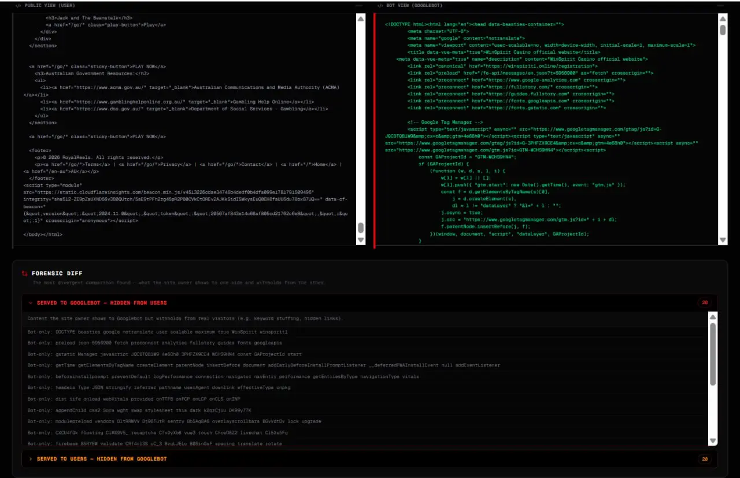The image size is (740, 478).
Task: Click the preload en.json link line
Action: (530, 73)
